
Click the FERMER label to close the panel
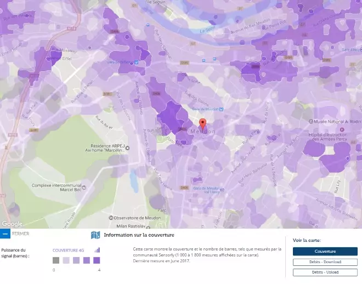pyautogui.click(x=20, y=234)
